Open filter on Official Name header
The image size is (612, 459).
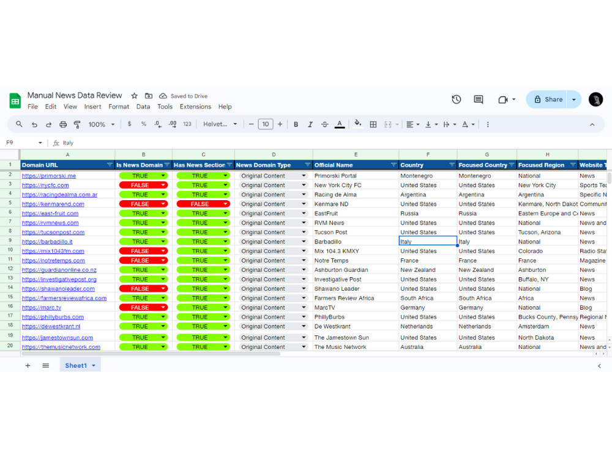pyautogui.click(x=394, y=165)
